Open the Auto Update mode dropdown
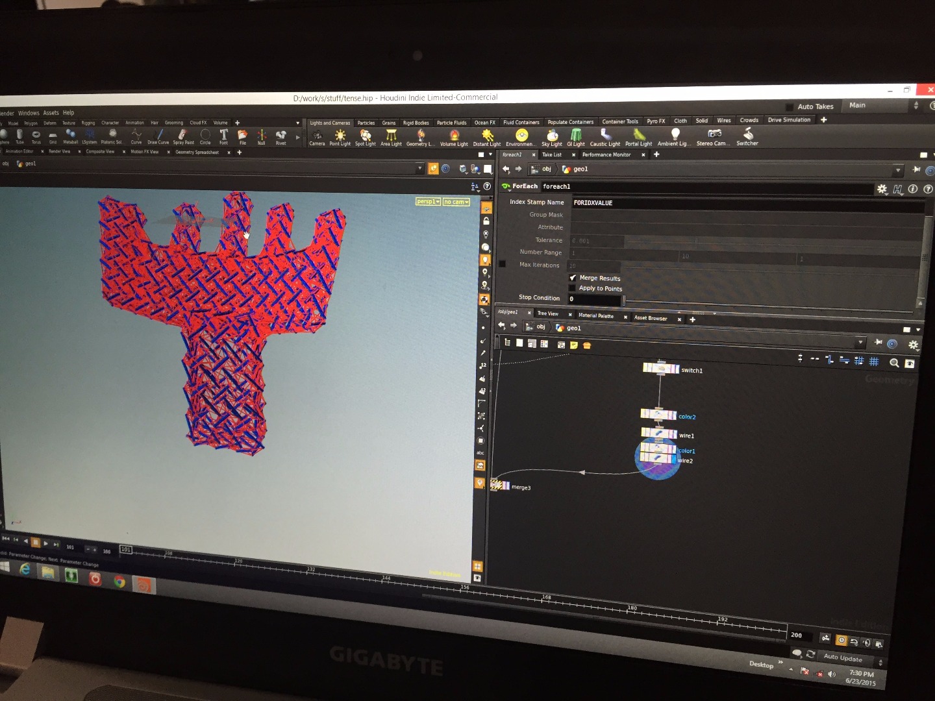 (x=848, y=658)
